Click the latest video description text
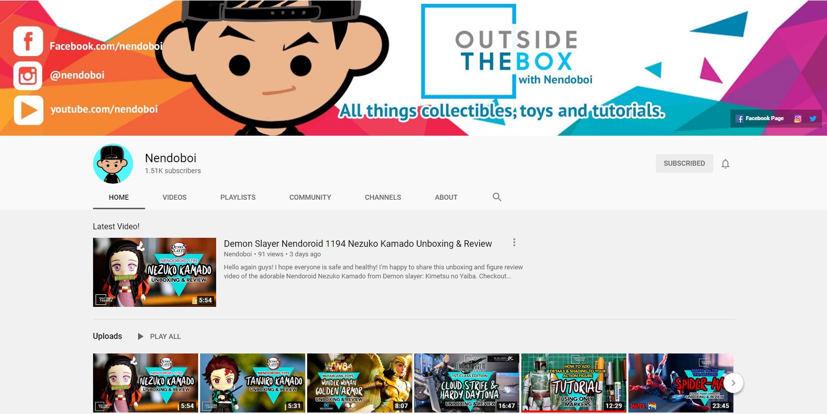 [373, 272]
